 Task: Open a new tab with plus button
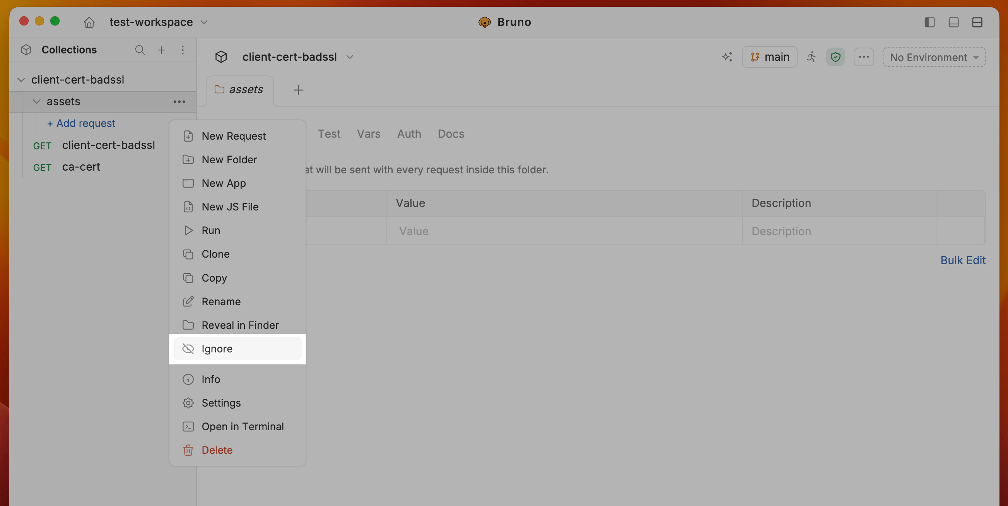(x=298, y=90)
